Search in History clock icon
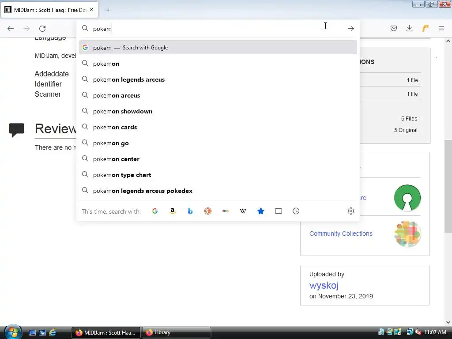Viewport: 452px width, 339px height. point(296,211)
